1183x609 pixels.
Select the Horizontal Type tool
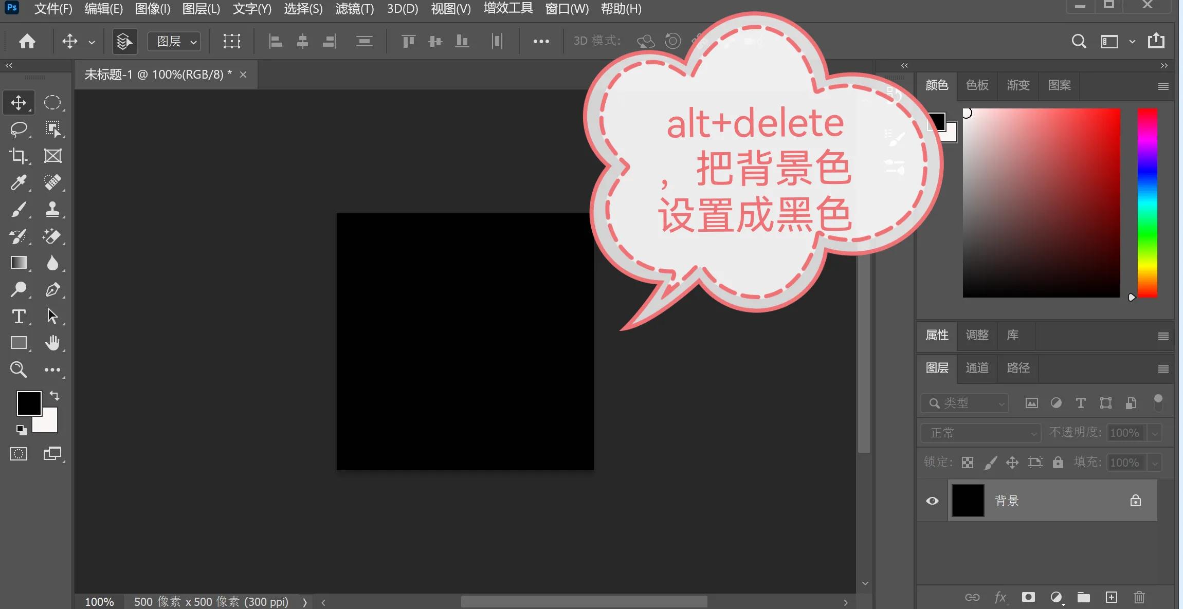pyautogui.click(x=19, y=317)
